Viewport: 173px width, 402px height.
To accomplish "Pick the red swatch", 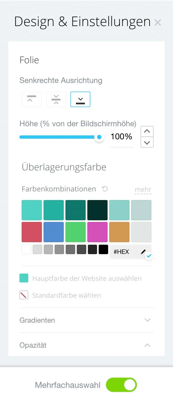I will 32,232.
